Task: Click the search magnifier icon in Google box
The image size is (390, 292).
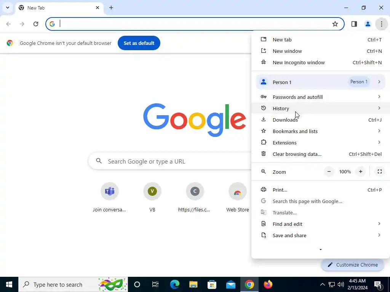Action: pos(99,161)
